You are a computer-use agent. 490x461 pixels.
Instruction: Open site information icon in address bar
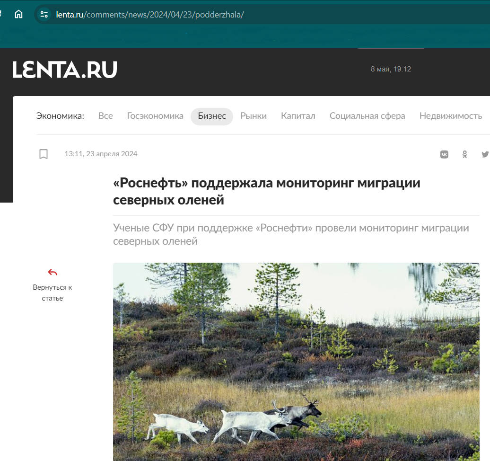point(44,14)
